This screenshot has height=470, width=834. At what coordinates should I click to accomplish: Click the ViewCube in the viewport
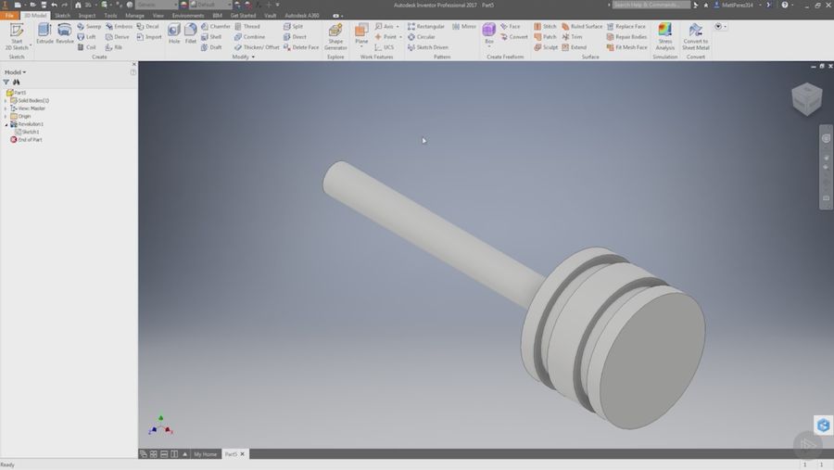point(805,98)
